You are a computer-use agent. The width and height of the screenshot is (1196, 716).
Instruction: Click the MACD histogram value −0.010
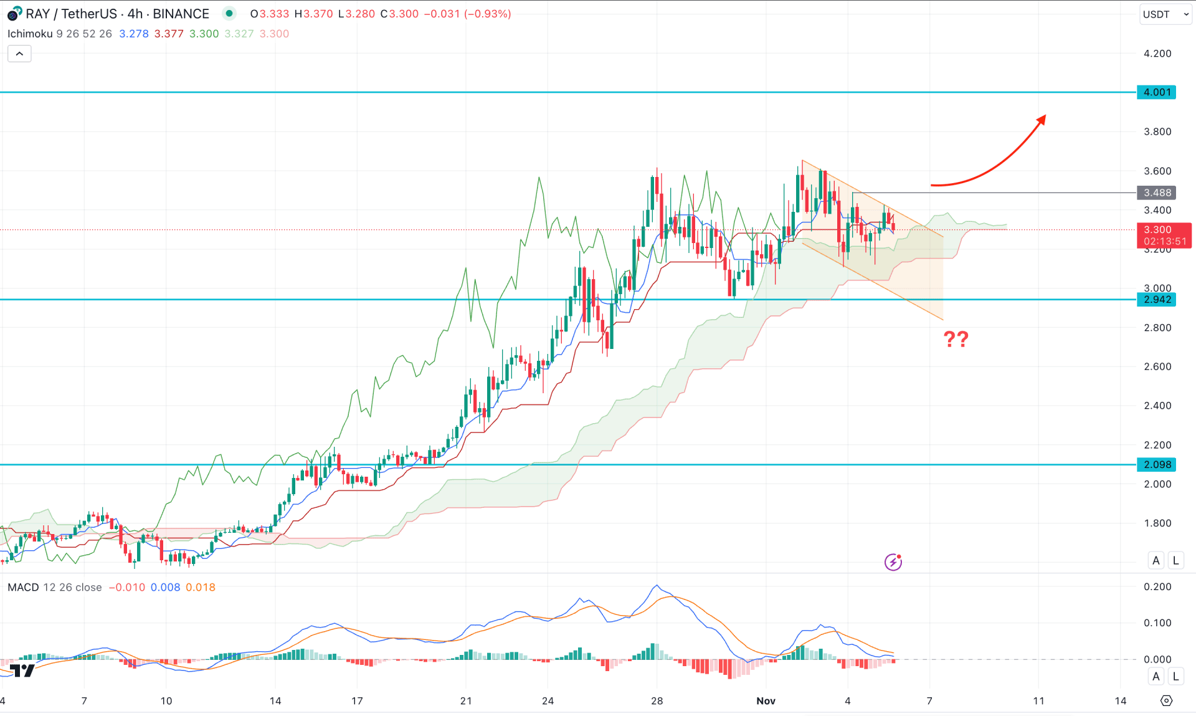pyautogui.click(x=126, y=587)
